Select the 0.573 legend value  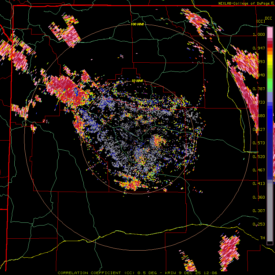(x=259, y=143)
